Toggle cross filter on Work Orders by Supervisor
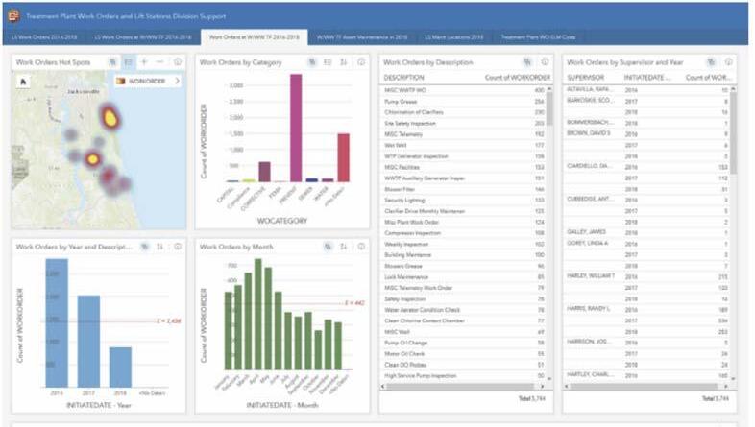The height and width of the screenshot is (427, 755). (x=711, y=62)
